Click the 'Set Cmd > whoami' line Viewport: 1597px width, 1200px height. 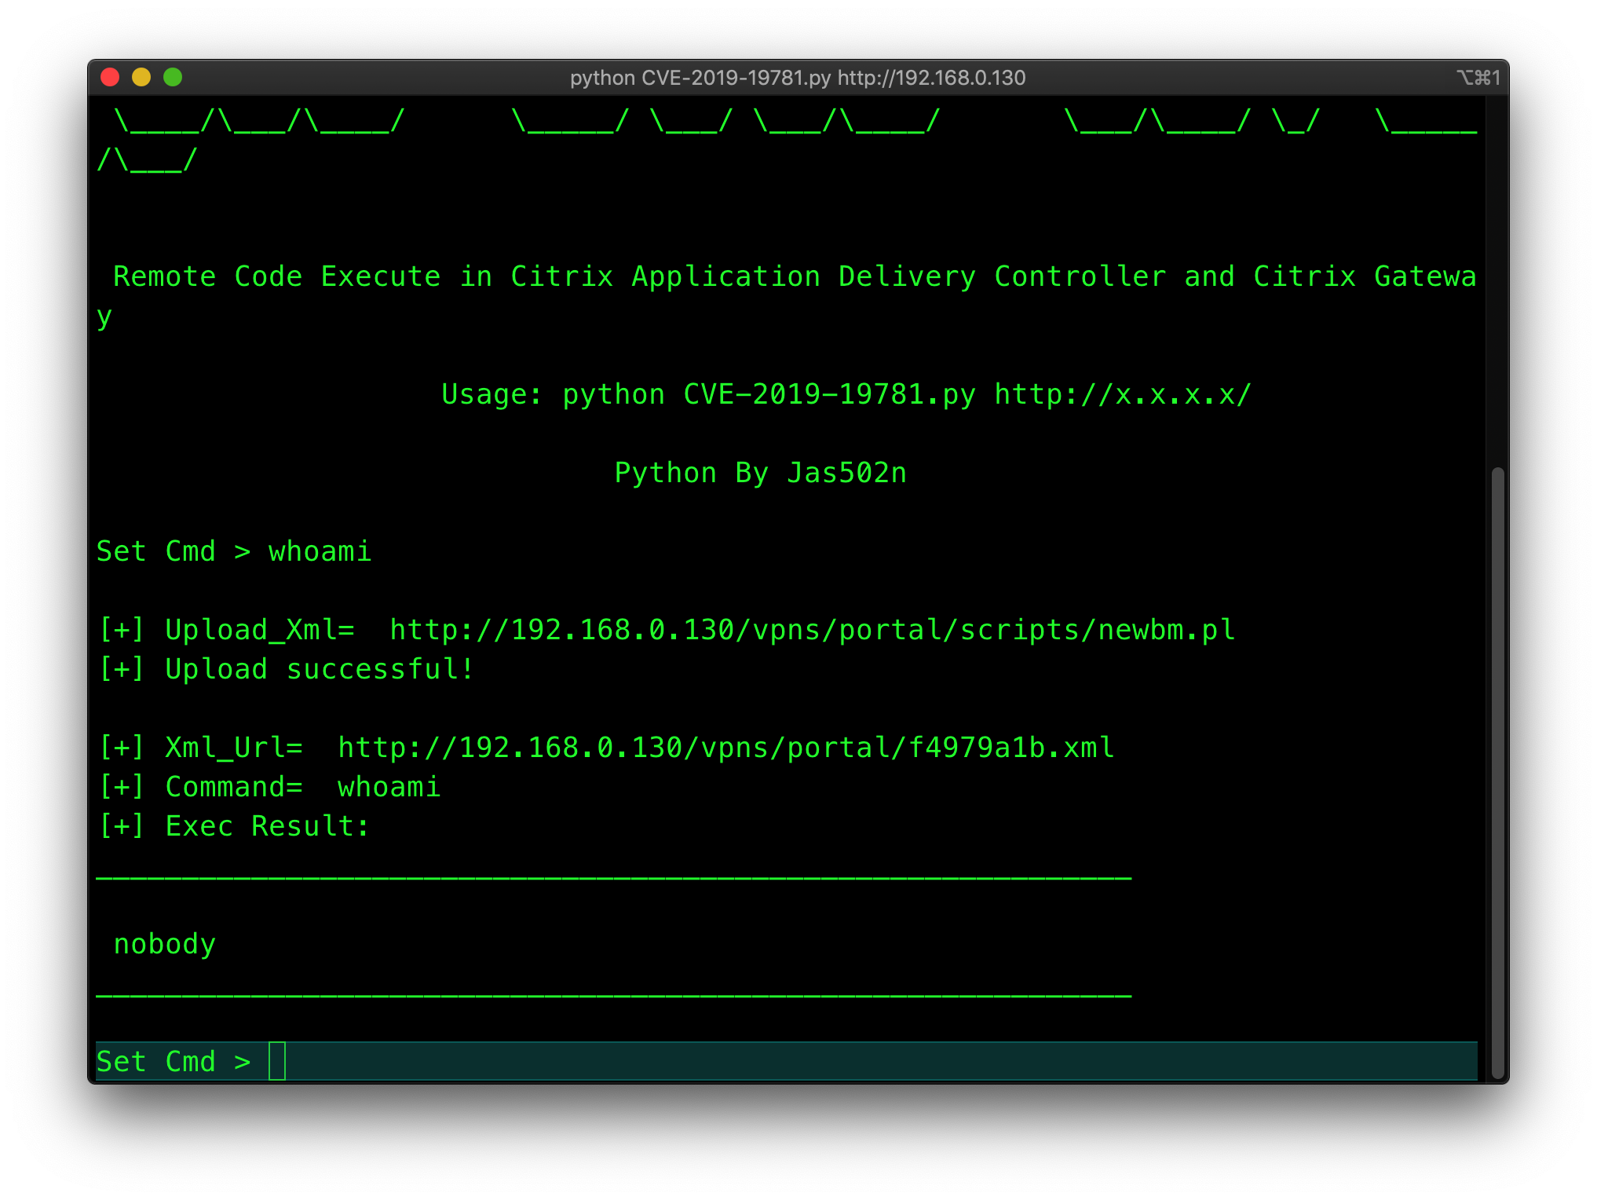tap(234, 551)
